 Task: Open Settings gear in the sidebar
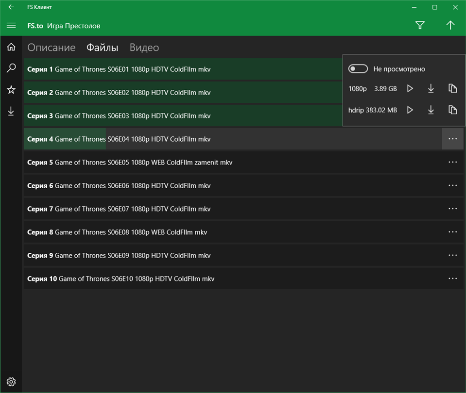click(x=11, y=382)
